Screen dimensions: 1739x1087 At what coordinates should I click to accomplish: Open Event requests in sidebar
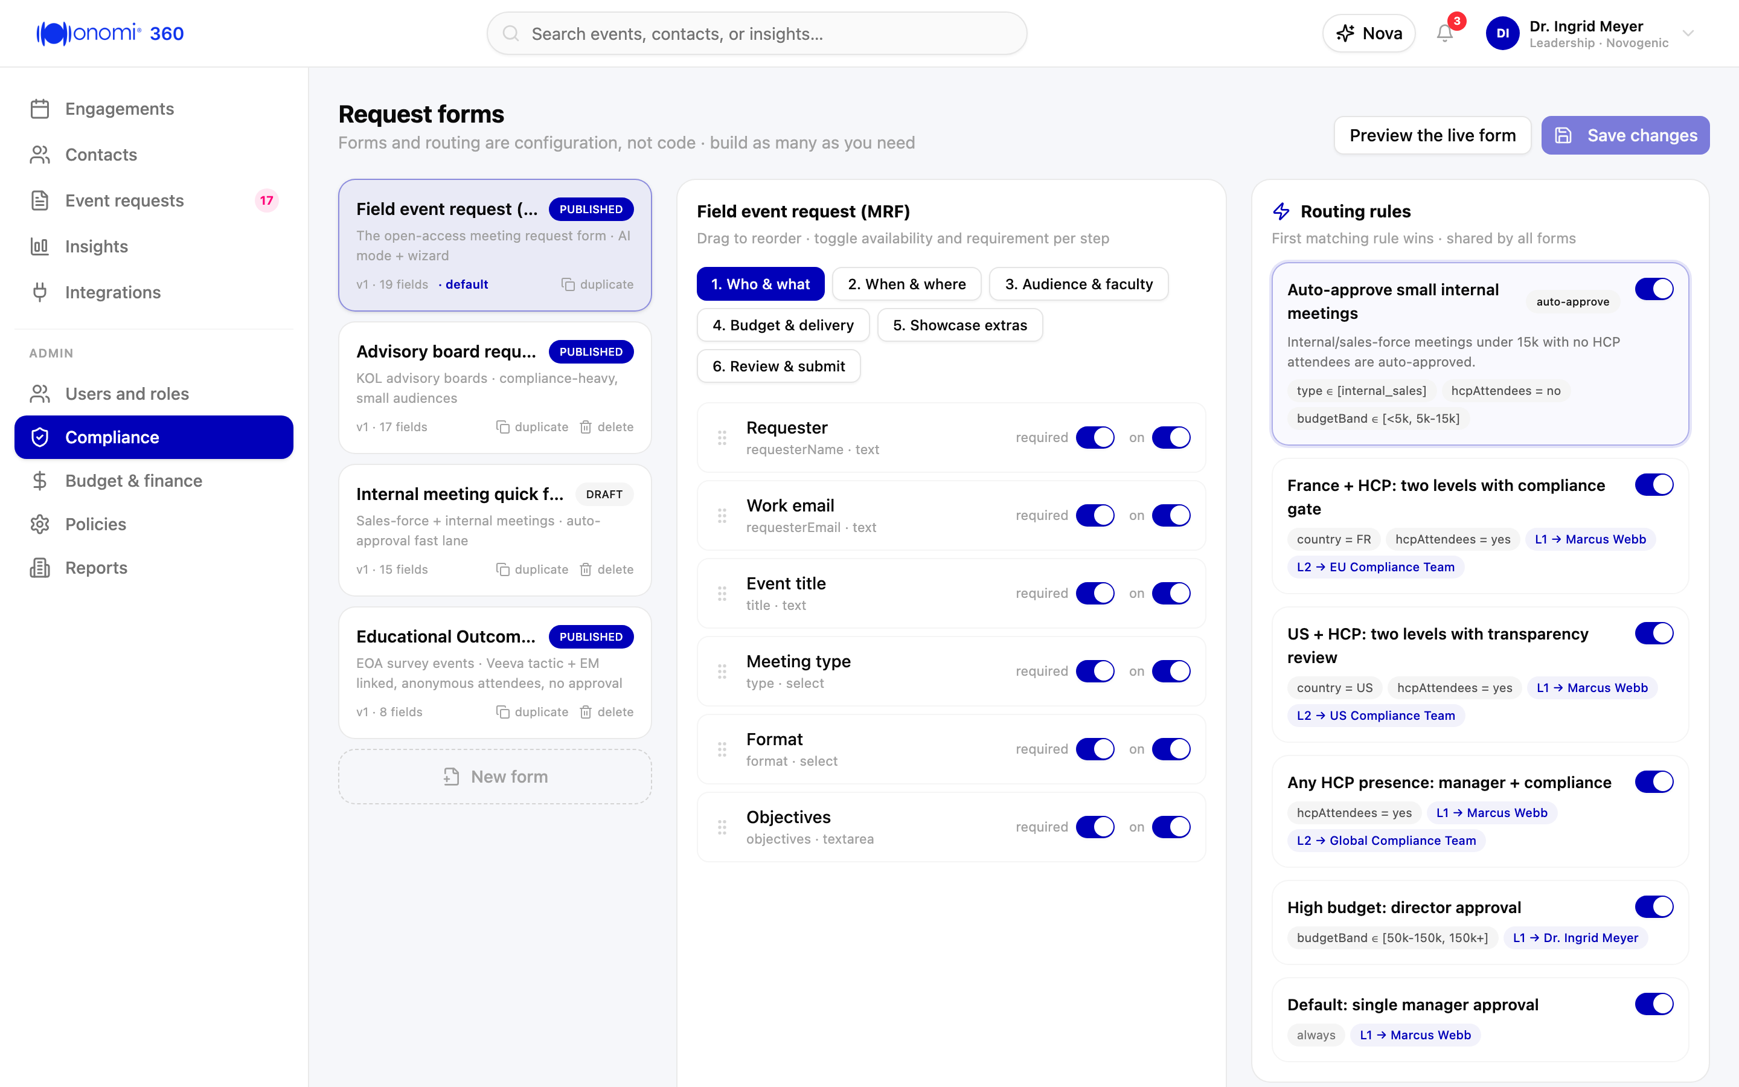pyautogui.click(x=154, y=200)
